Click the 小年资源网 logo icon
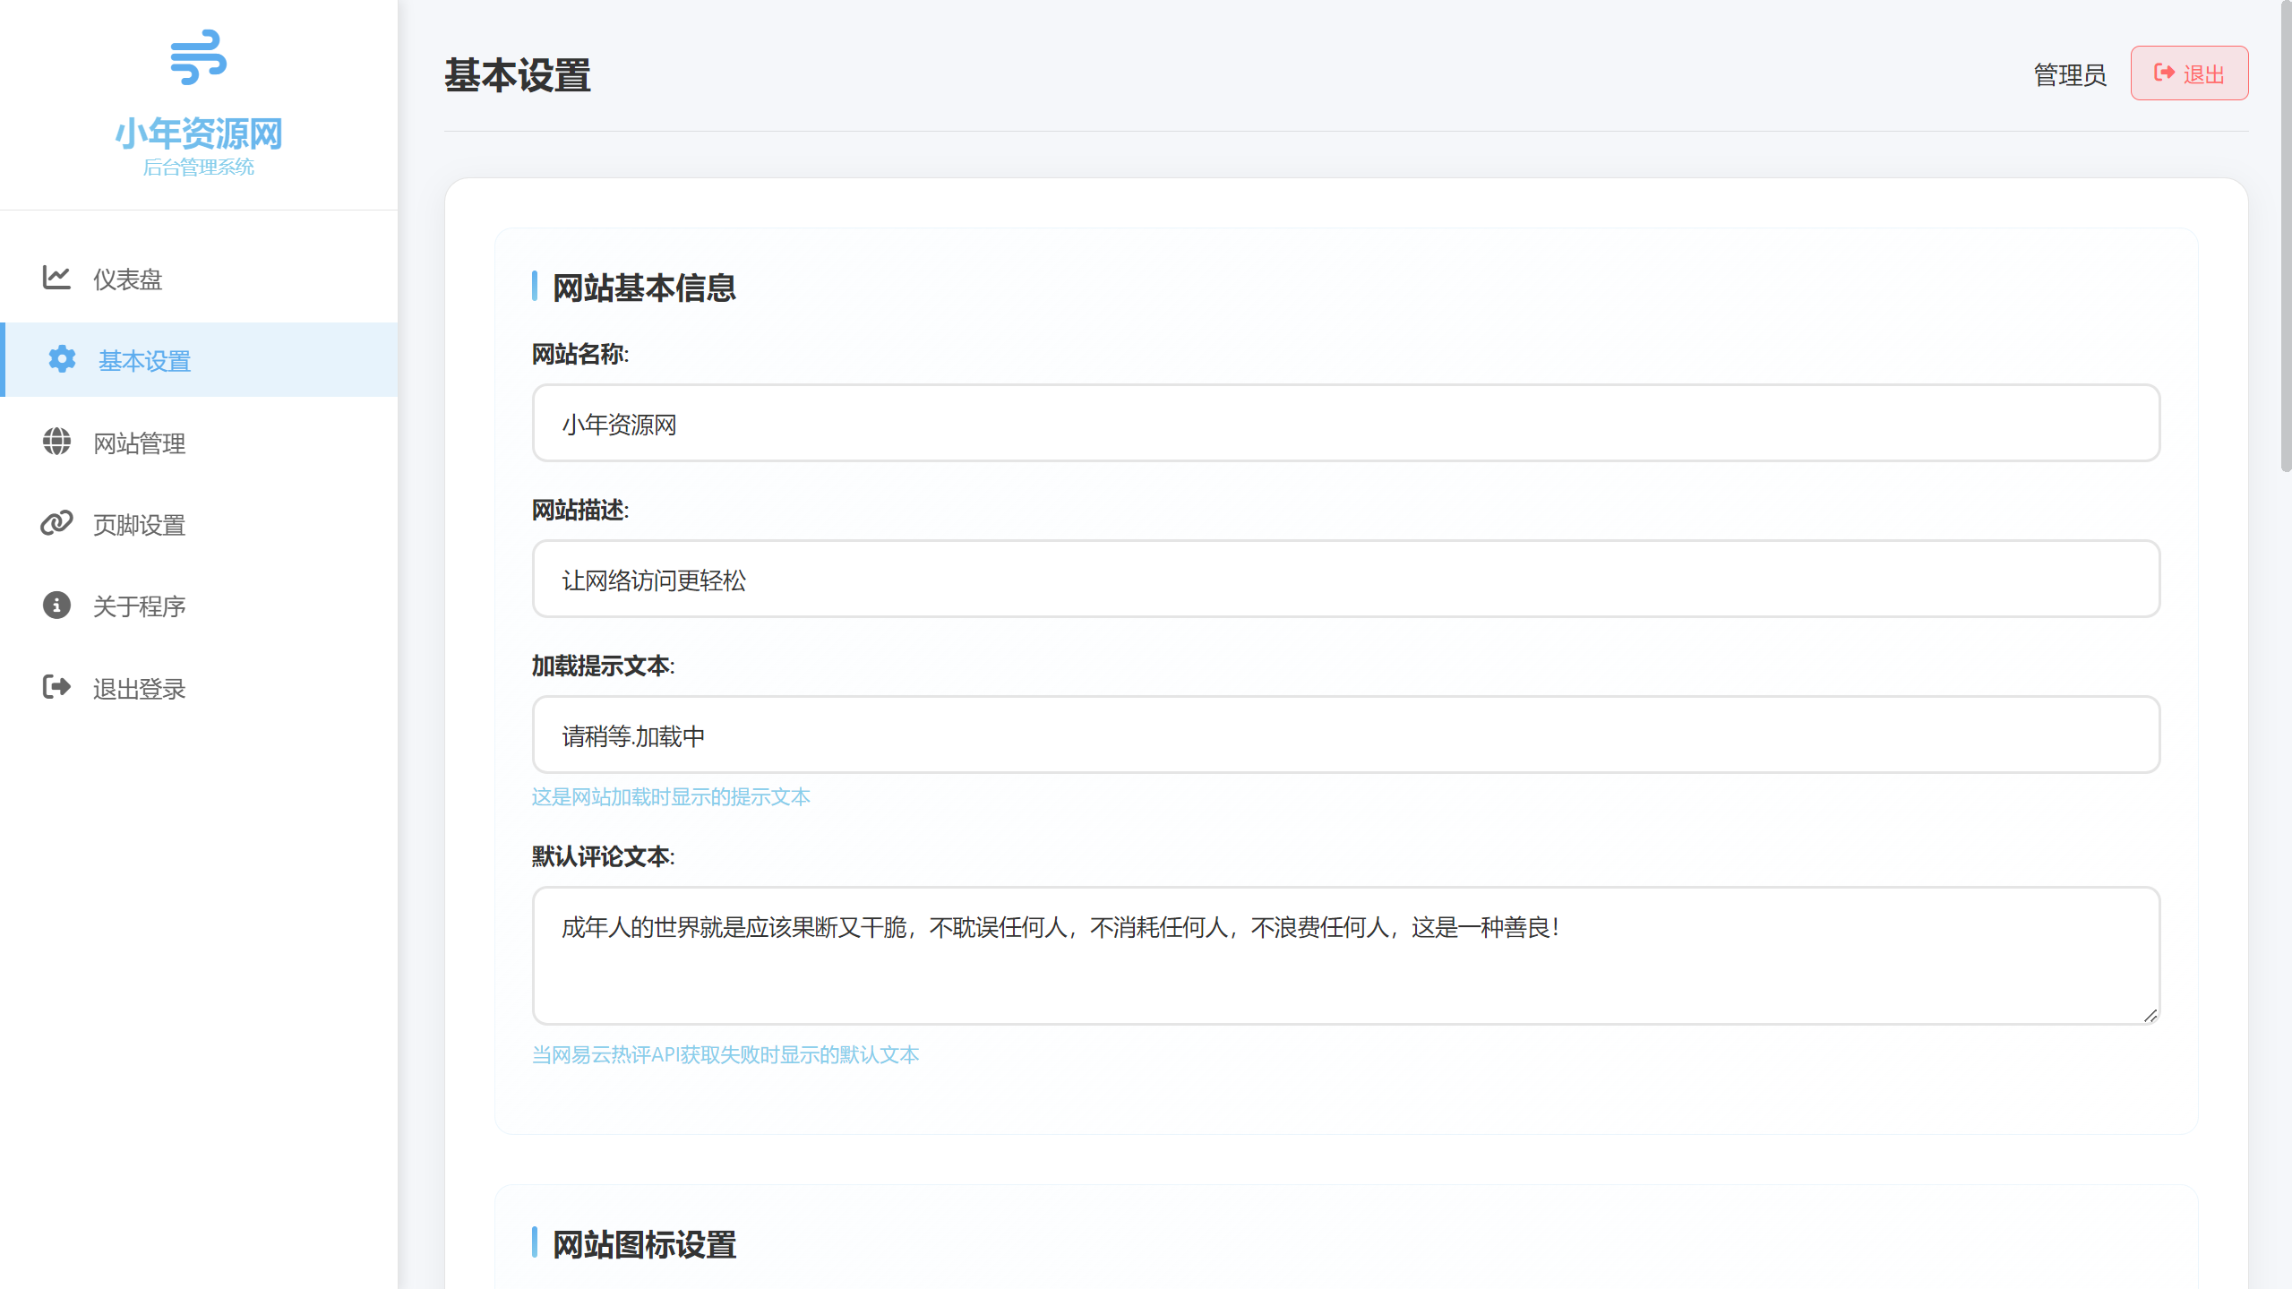 click(197, 57)
